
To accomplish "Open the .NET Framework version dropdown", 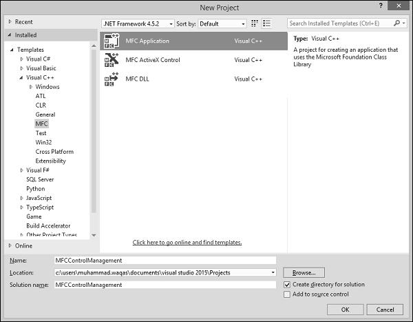I will [x=138, y=23].
